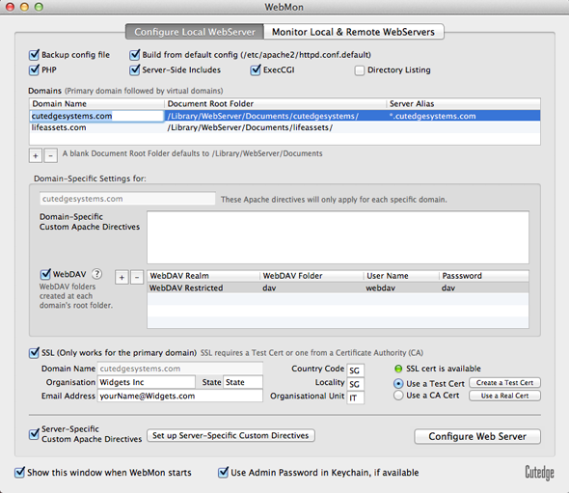Minimize the WebMon window
The height and width of the screenshot is (493, 569).
(x=24, y=7)
